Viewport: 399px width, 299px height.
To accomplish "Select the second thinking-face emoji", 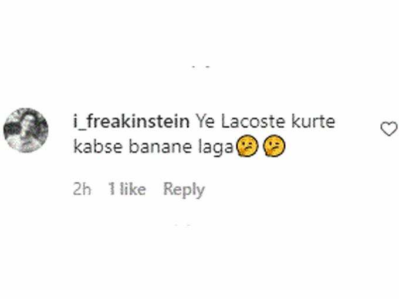I will coord(275,146).
